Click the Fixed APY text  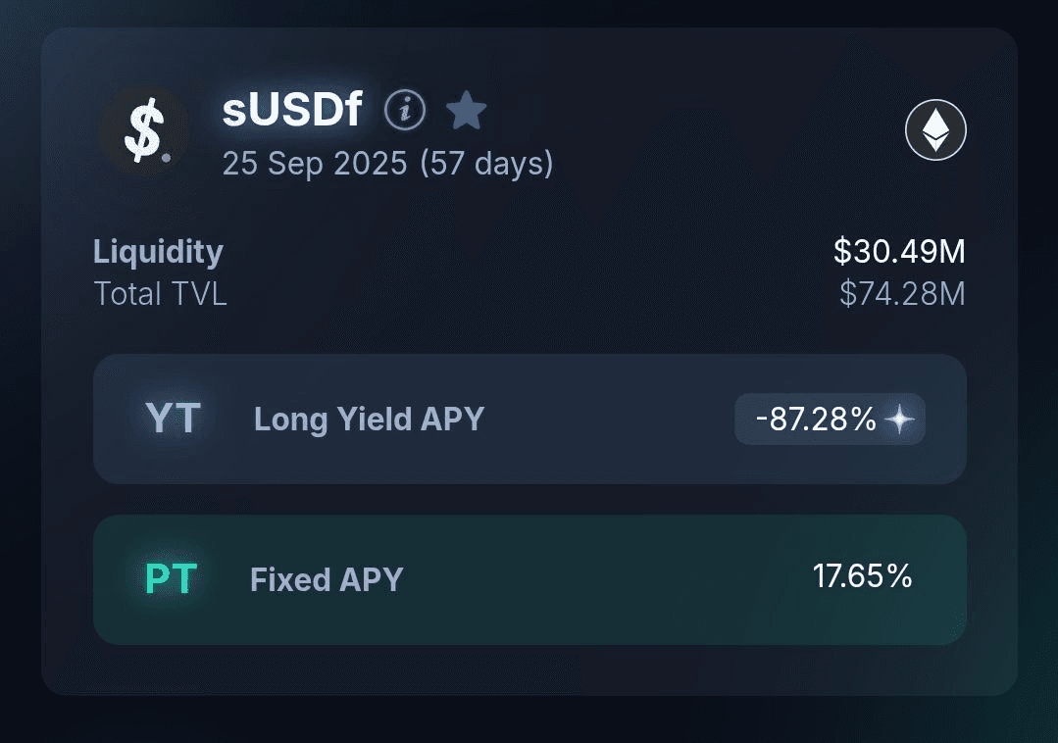pyautogui.click(x=327, y=580)
